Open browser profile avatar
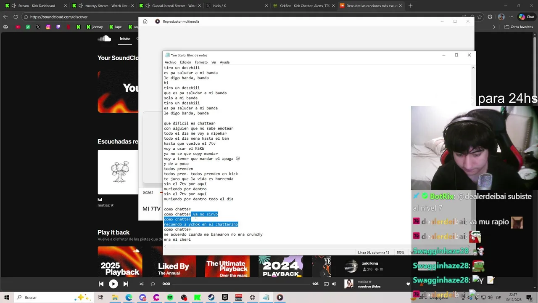 click(x=501, y=17)
